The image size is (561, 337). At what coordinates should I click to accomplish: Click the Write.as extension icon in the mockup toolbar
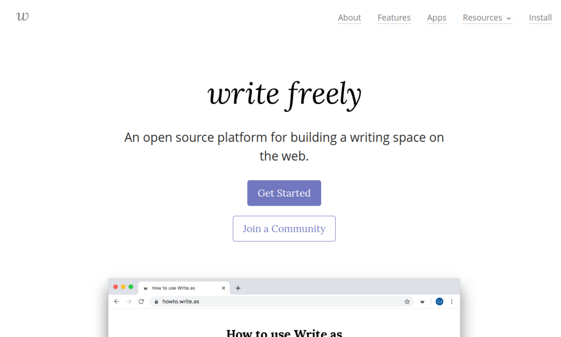[422, 301]
